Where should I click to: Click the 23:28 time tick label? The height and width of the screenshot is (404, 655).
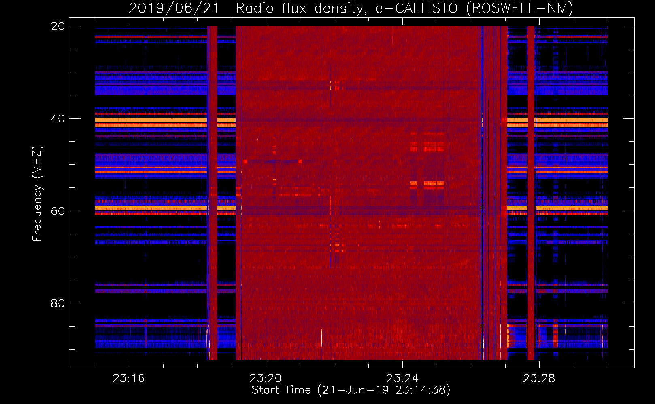[539, 379]
